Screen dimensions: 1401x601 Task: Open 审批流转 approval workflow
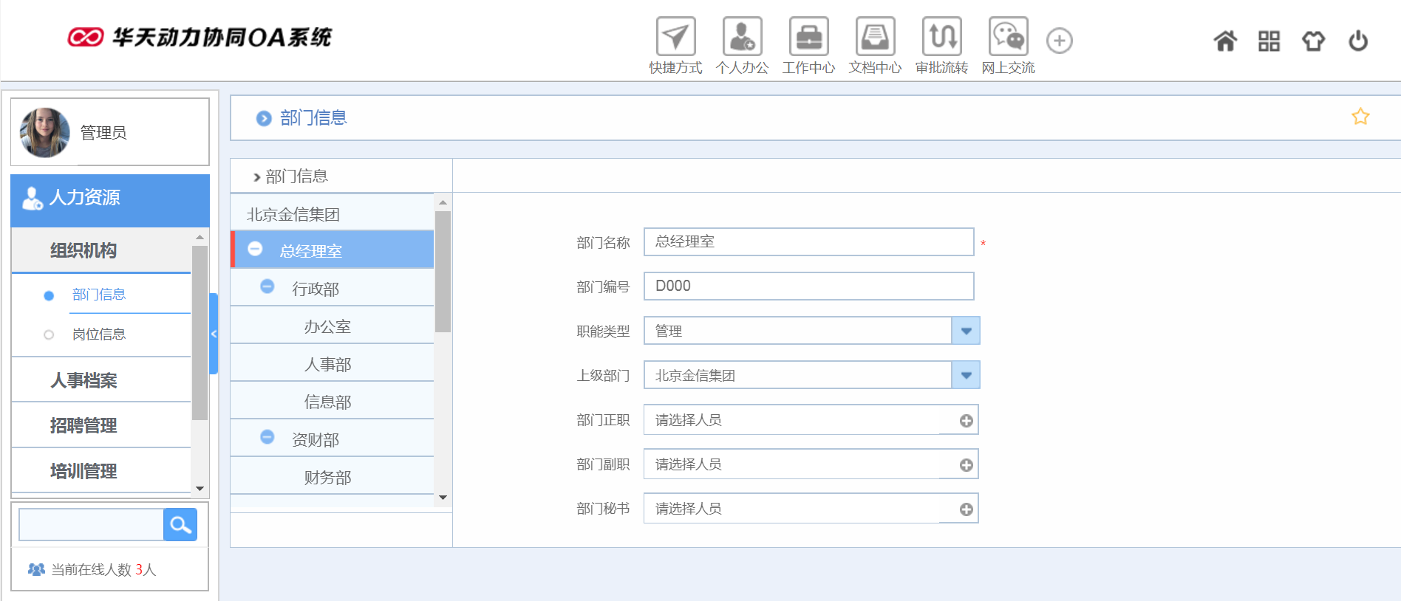941,37
